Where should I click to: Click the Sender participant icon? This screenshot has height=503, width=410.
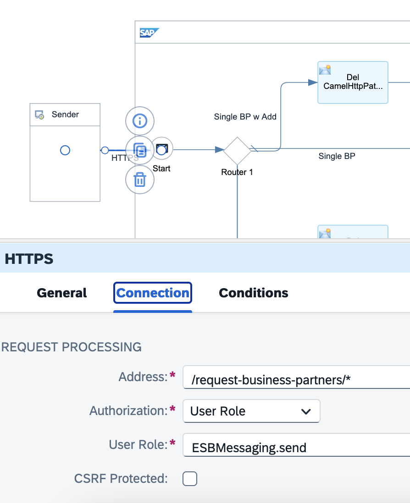(x=39, y=115)
